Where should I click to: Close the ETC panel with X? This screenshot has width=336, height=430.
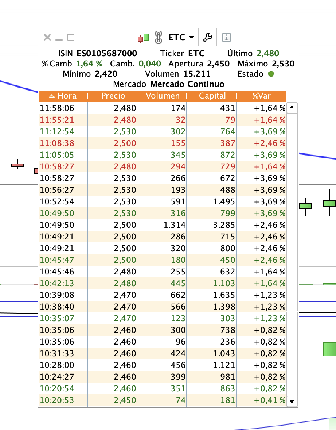coord(47,37)
